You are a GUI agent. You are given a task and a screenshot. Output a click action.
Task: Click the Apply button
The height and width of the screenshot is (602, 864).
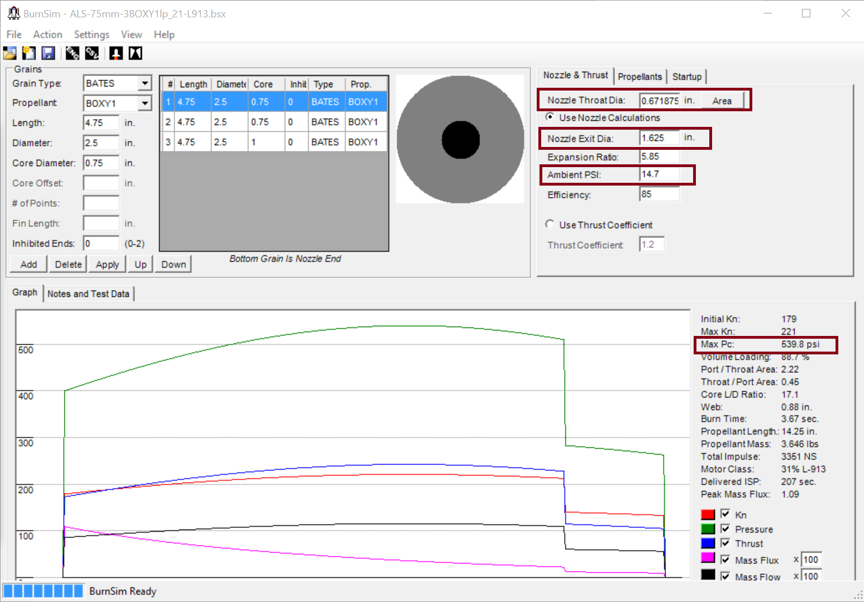pyautogui.click(x=107, y=264)
